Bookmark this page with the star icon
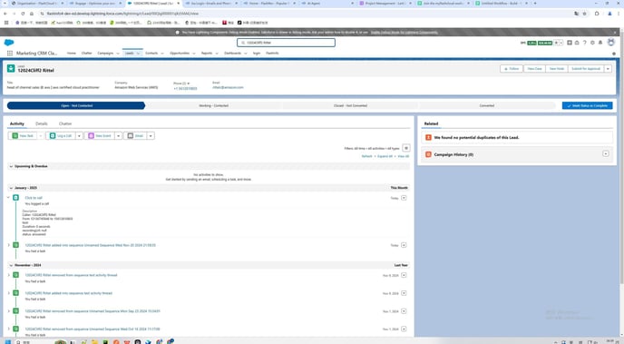The image size is (624, 344). pyautogui.click(x=584, y=13)
